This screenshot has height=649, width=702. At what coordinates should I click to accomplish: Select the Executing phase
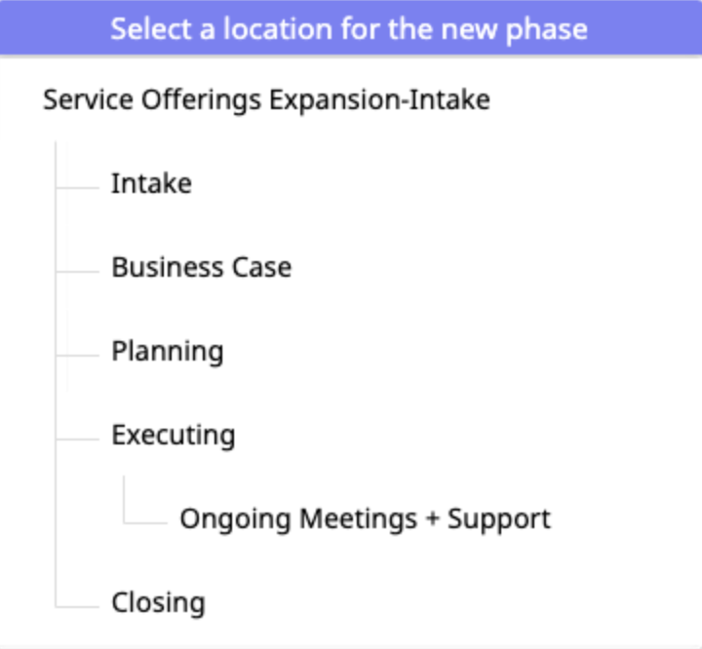pyautogui.click(x=173, y=435)
